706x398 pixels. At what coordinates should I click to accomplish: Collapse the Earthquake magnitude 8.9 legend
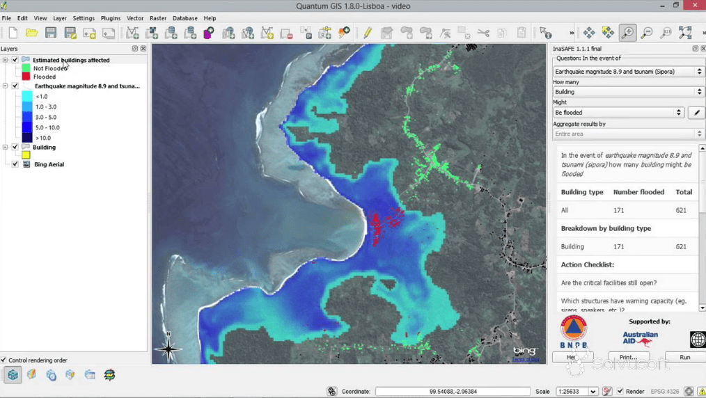coord(5,86)
